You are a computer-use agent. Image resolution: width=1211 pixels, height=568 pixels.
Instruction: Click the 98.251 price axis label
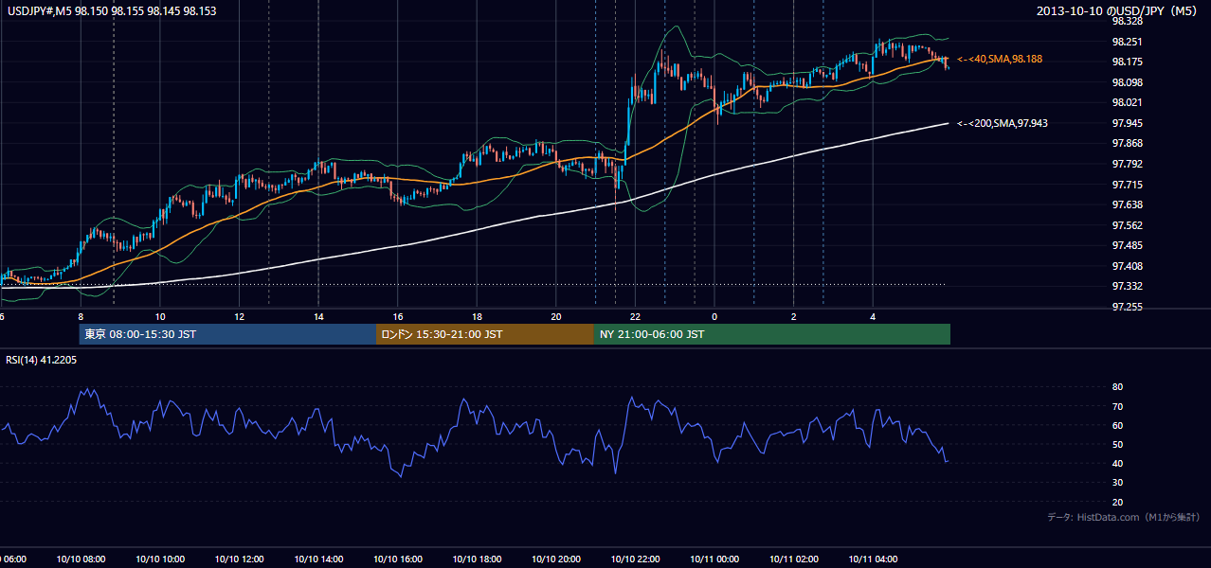[x=1126, y=42]
